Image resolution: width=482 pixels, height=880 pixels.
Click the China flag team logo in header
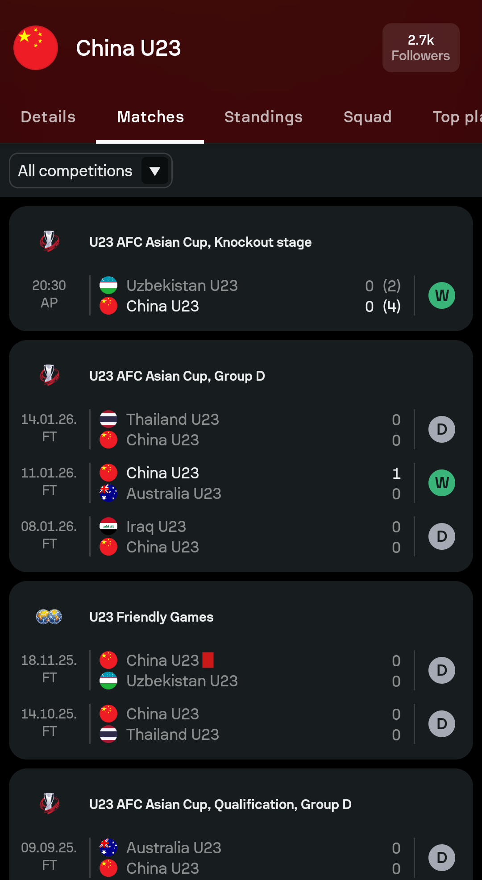(36, 48)
